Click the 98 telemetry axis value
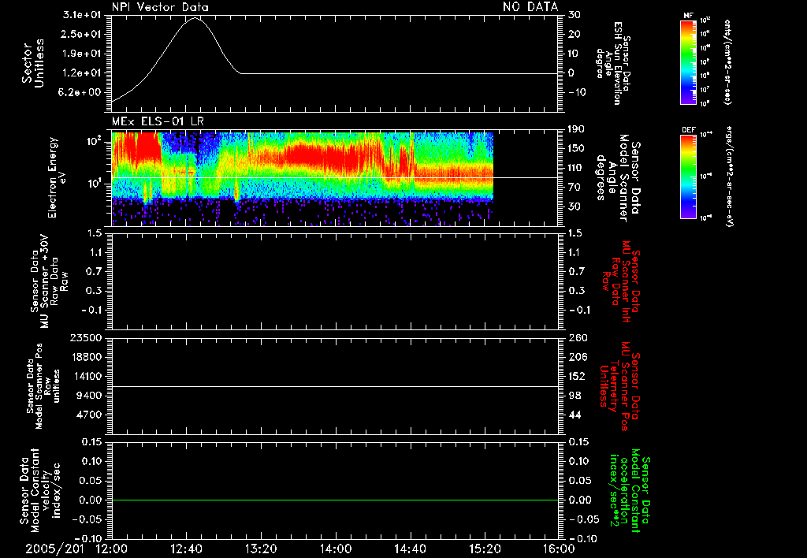This screenshot has height=558, width=807. (x=575, y=396)
